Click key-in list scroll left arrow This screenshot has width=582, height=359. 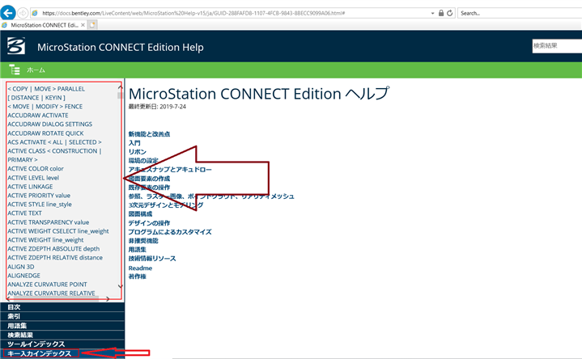tap(9, 298)
